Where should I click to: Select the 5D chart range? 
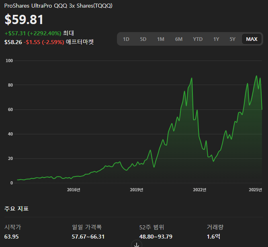143,39
